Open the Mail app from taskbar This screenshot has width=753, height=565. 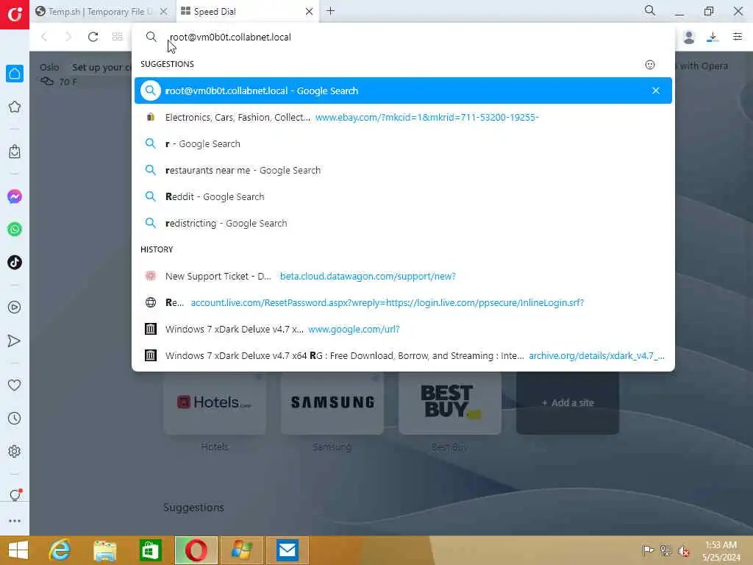point(288,550)
